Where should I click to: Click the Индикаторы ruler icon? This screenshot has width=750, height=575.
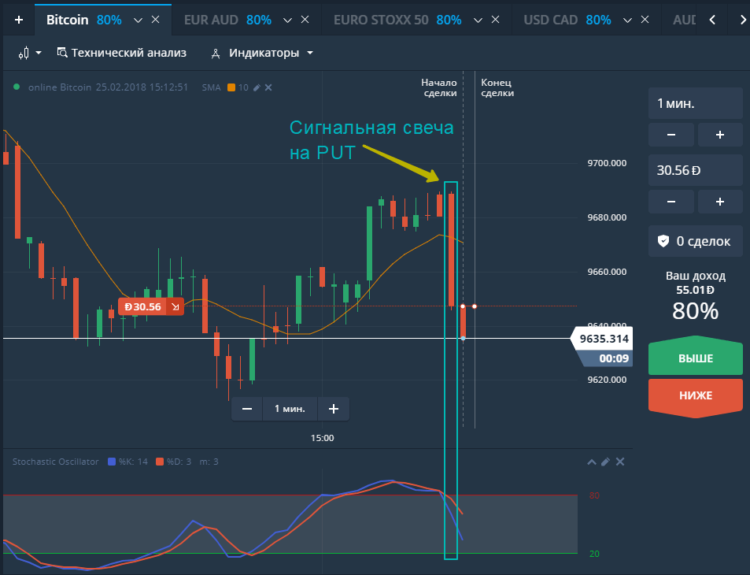[x=215, y=54]
